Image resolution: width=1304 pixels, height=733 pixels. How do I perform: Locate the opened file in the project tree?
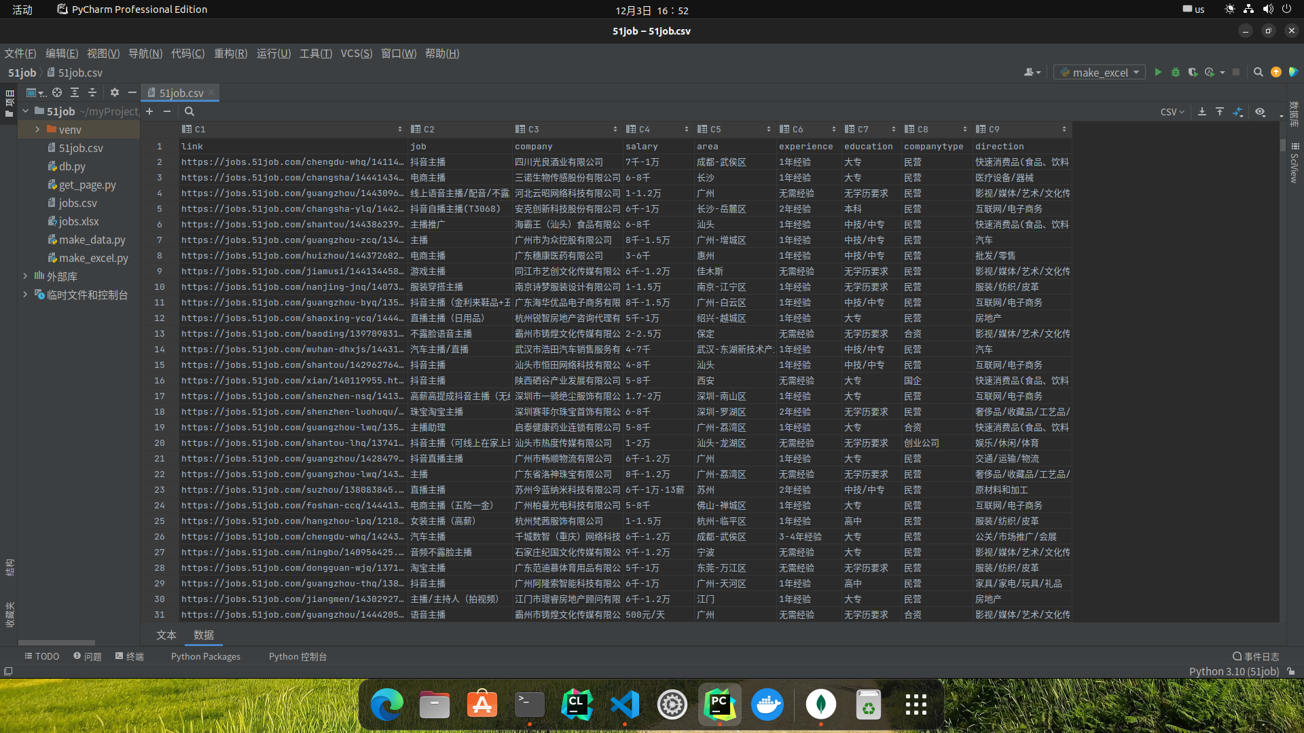pos(57,92)
